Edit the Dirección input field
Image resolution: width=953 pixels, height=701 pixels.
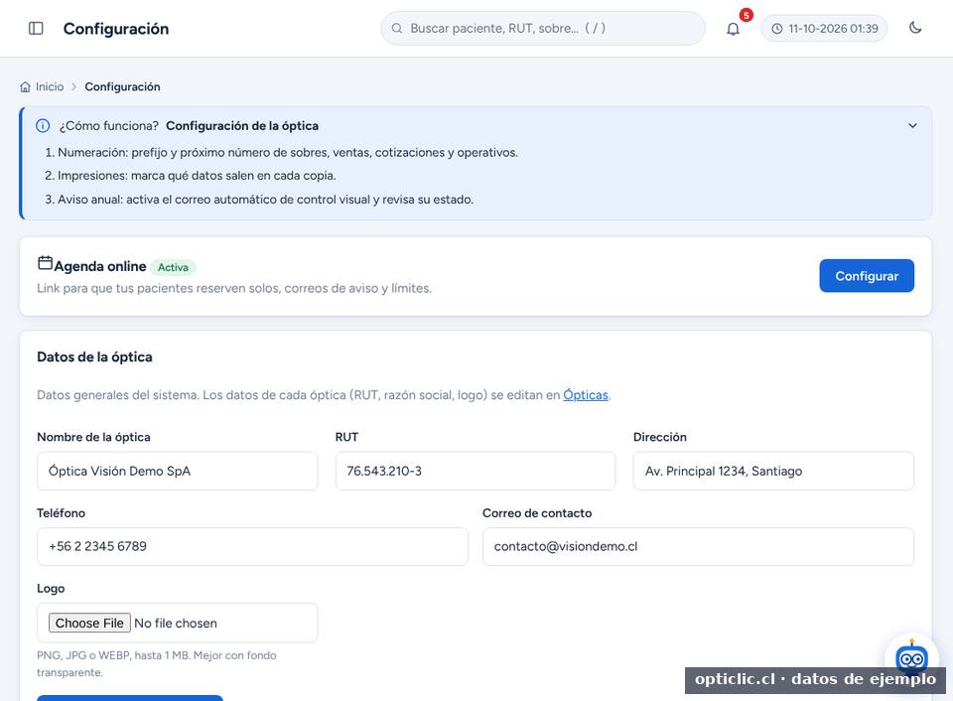pos(773,471)
